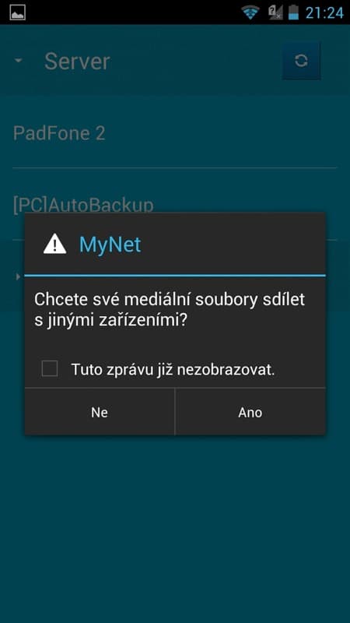Viewport: 350px width, 623px height.
Task: Tap the Wi-Fi signal icon
Action: (250, 12)
